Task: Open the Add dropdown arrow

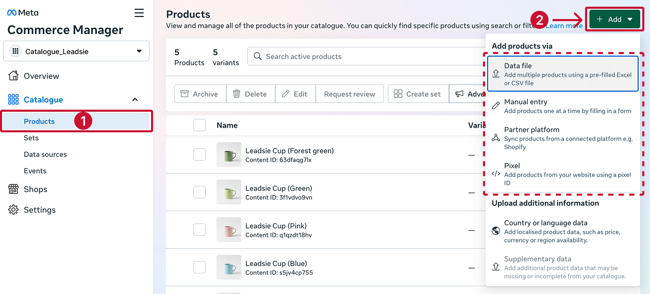Action: 630,20
